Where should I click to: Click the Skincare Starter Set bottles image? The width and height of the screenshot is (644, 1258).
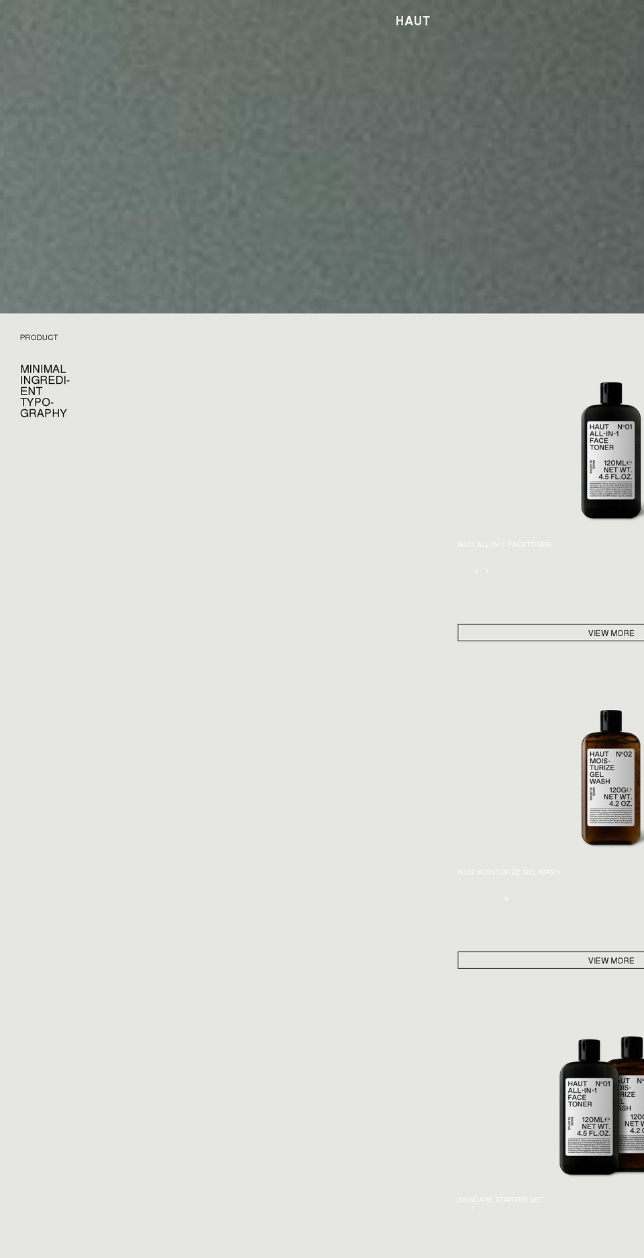coord(602,1106)
